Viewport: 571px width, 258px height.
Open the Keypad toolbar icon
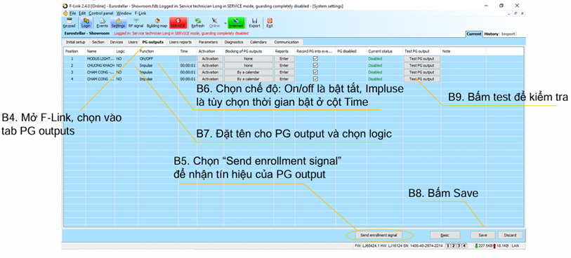click(69, 23)
